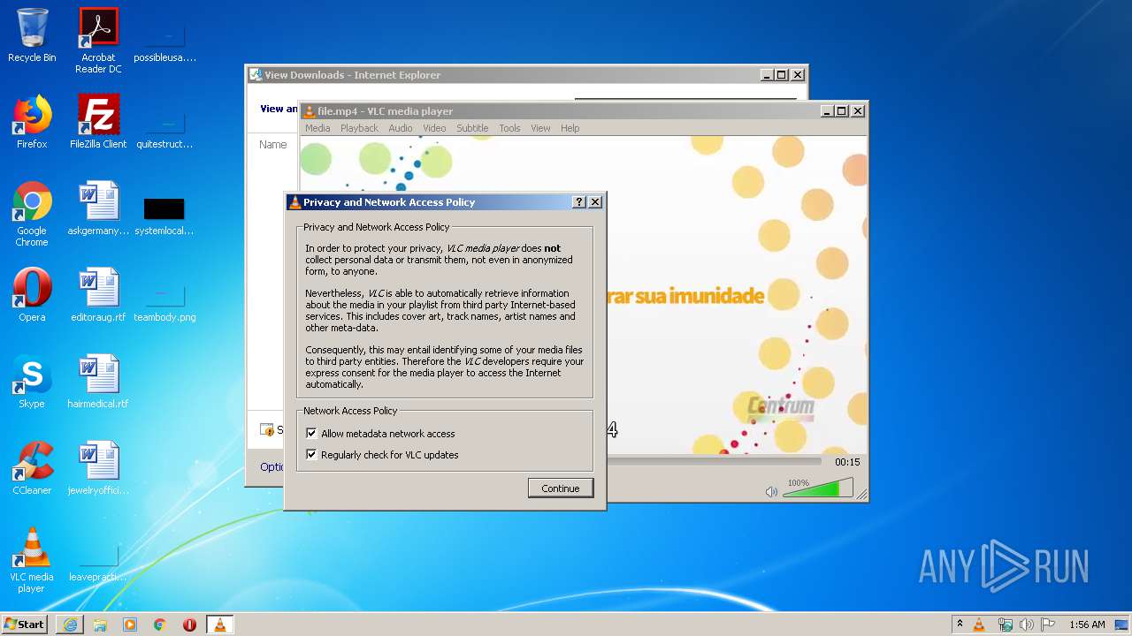This screenshot has width=1132, height=636.
Task: Open the volume tray icon
Action: (1026, 625)
